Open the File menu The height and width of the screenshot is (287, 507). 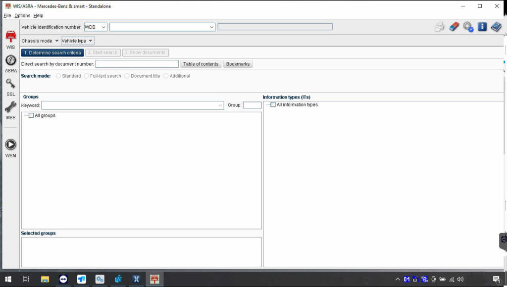(x=7, y=16)
